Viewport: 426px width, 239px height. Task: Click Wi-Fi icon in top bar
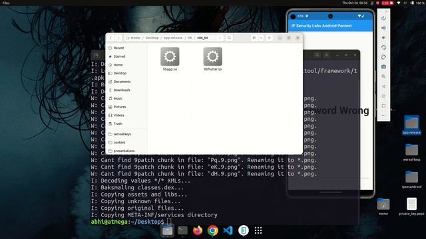[399, 3]
